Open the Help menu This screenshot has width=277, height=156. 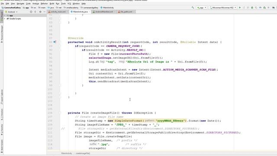click(84, 3)
